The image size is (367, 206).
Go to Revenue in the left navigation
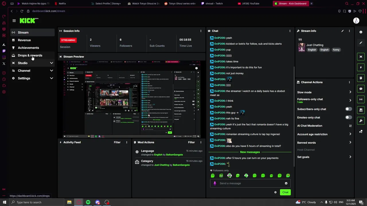32,40
